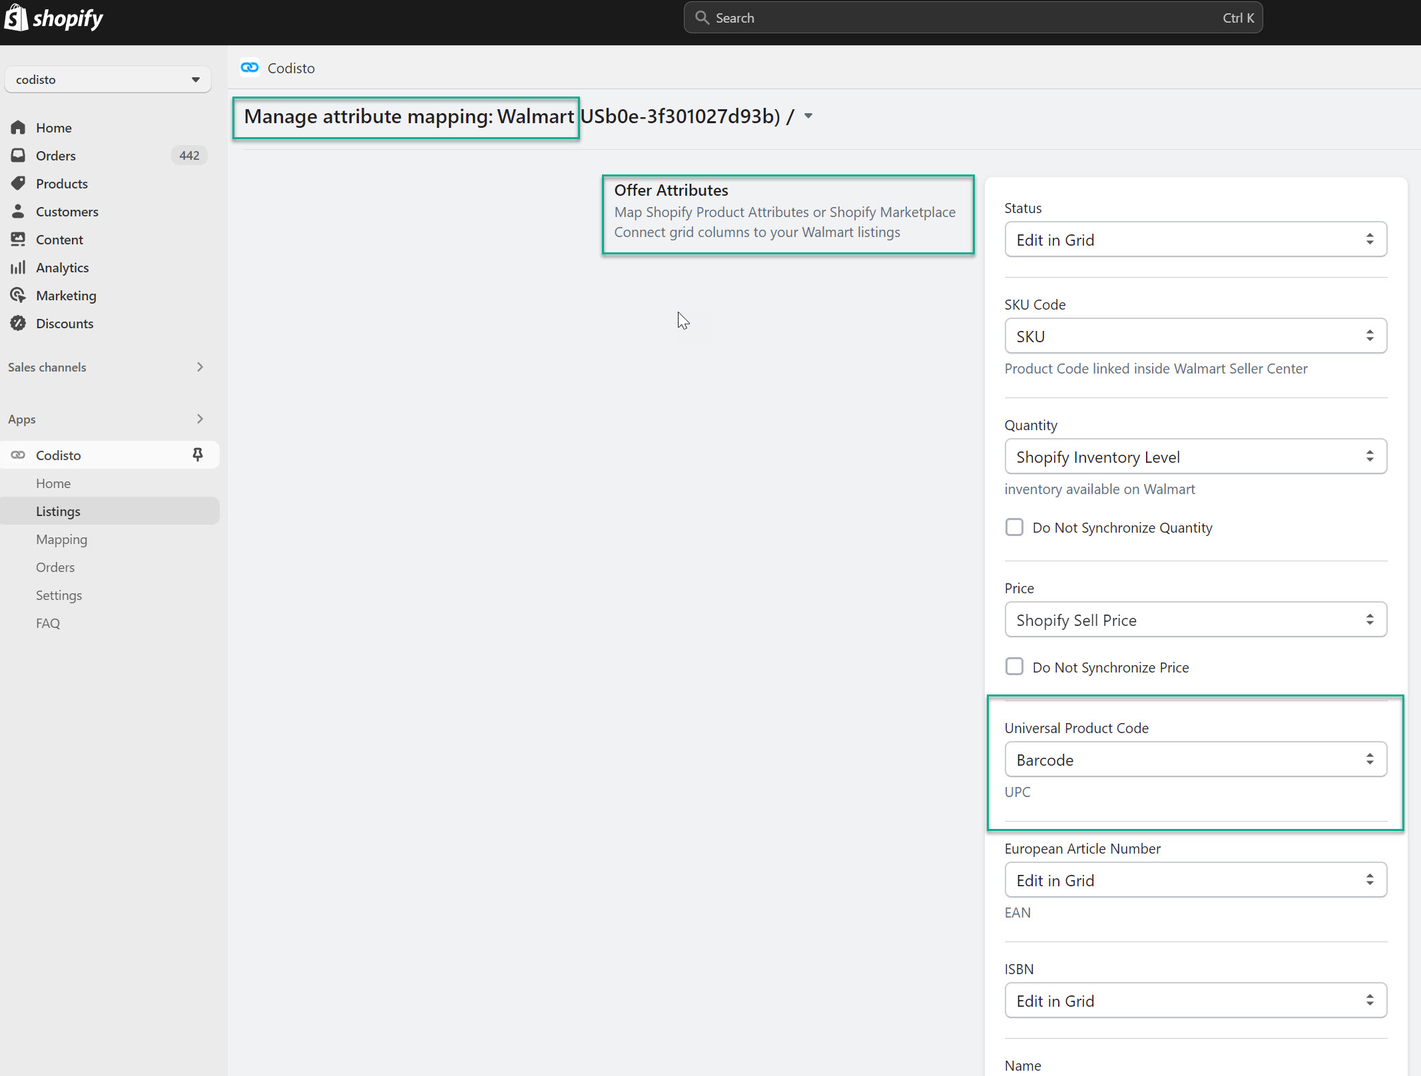Viewport: 1421px width, 1076px height.
Task: Click the Search input field
Action: click(973, 18)
